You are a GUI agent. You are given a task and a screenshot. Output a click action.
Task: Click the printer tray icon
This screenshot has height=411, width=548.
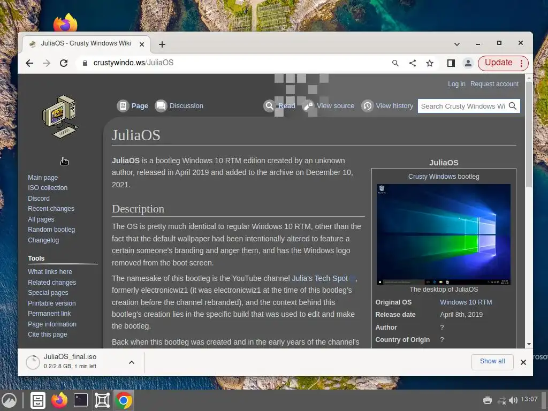click(x=487, y=400)
